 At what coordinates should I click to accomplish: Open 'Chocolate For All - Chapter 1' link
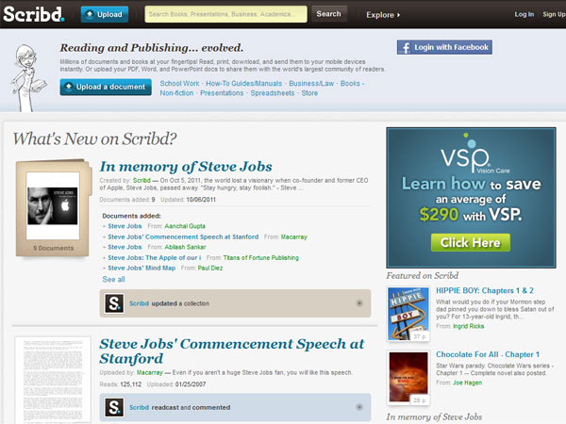coord(488,354)
